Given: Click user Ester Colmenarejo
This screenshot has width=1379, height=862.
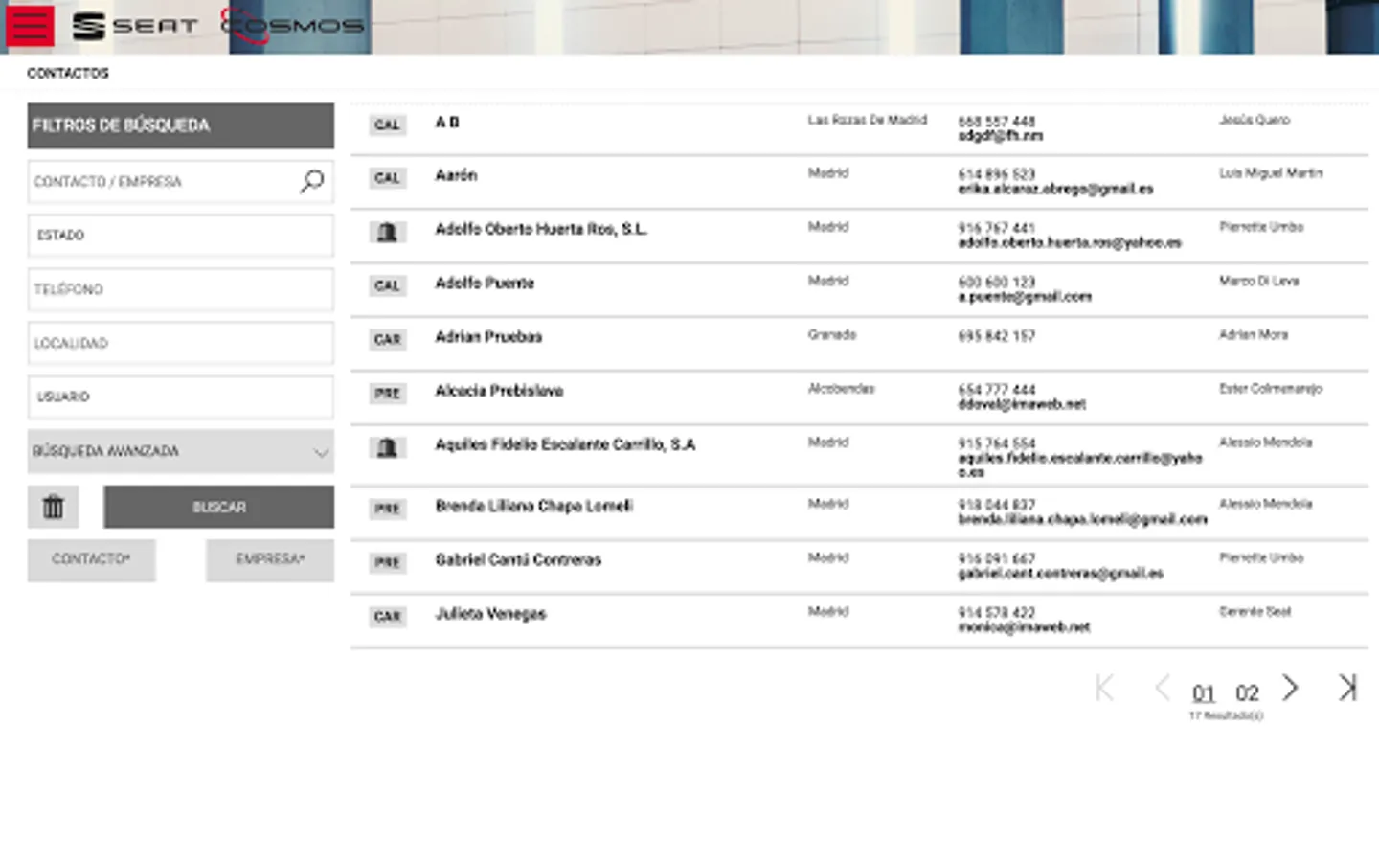Looking at the screenshot, I should pos(1270,388).
